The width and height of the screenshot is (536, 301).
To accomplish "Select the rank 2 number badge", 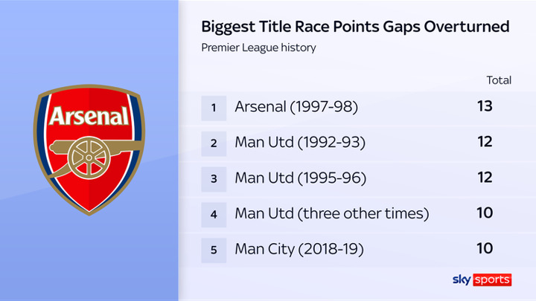I will tap(214, 143).
